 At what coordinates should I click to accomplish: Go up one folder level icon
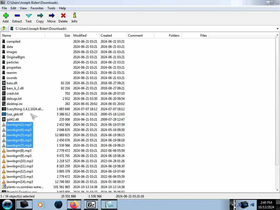pyautogui.click(x=3, y=28)
